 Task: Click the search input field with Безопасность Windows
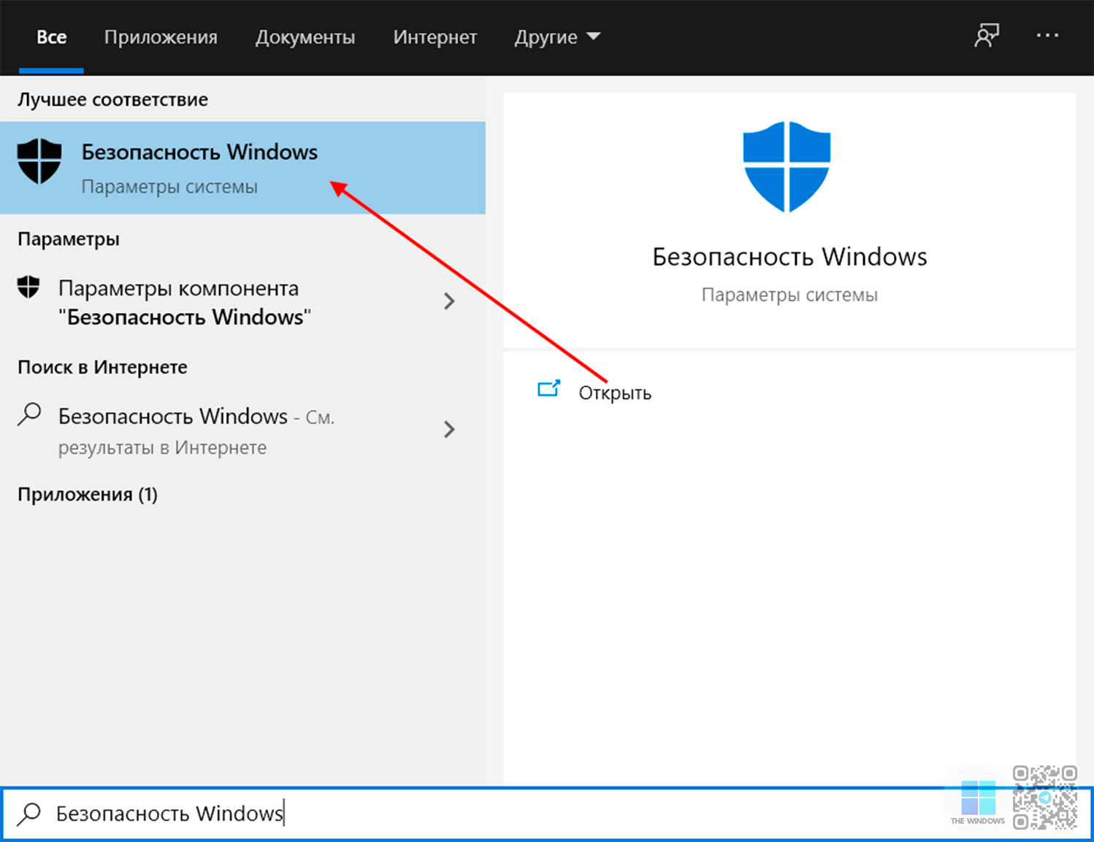tap(546, 814)
